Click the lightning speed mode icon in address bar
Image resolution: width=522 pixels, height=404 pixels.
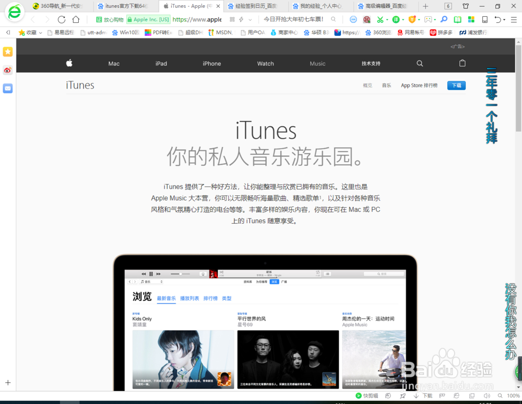(x=241, y=20)
